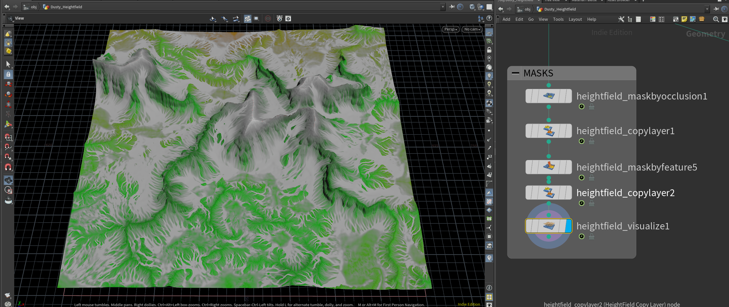
Task: Click network editor tools wrench icon
Action: click(621, 19)
